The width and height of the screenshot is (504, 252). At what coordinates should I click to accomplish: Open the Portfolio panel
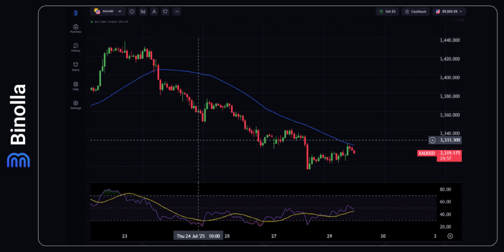(75, 28)
